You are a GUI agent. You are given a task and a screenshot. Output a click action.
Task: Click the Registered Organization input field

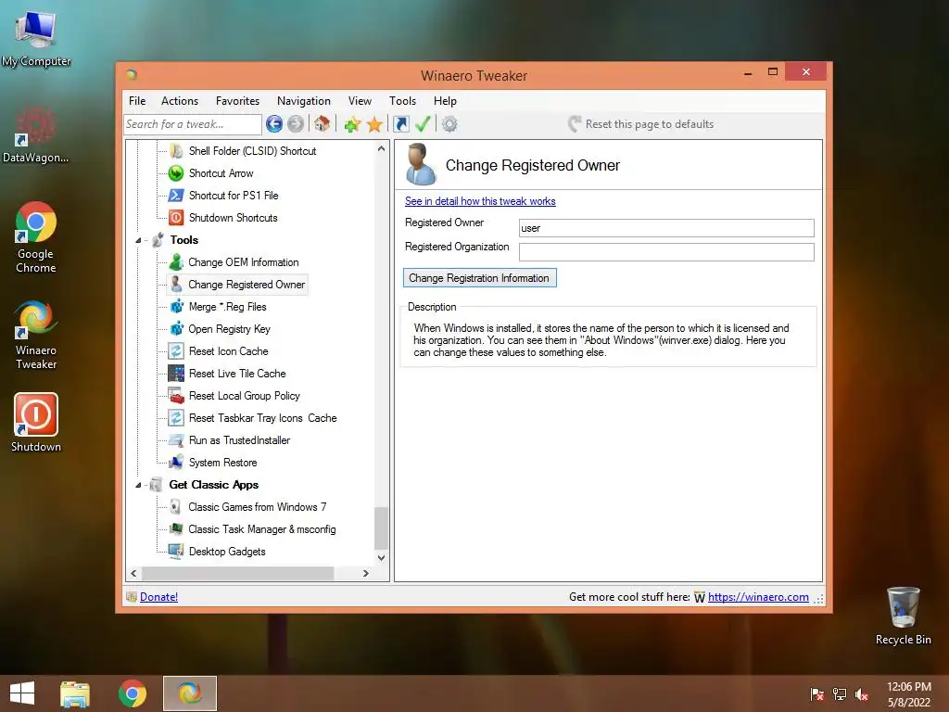666,252
